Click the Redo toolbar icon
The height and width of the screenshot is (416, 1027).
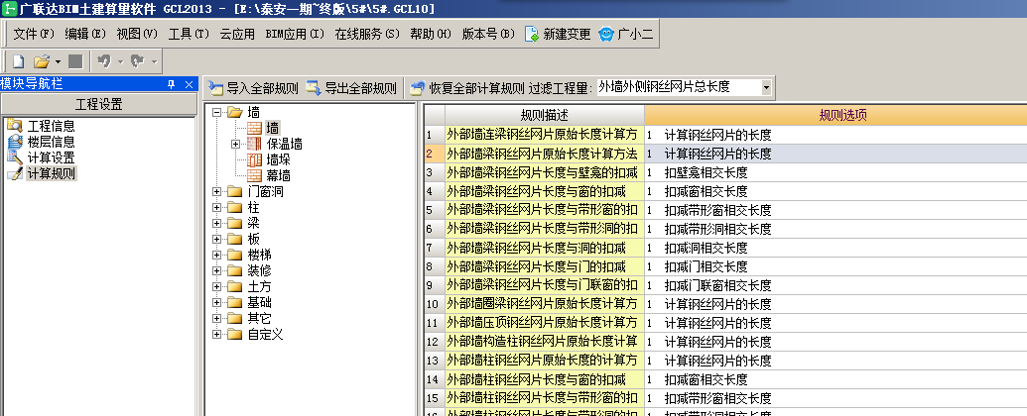[x=137, y=61]
